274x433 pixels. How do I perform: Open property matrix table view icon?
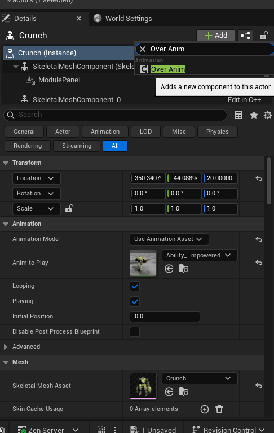click(238, 115)
